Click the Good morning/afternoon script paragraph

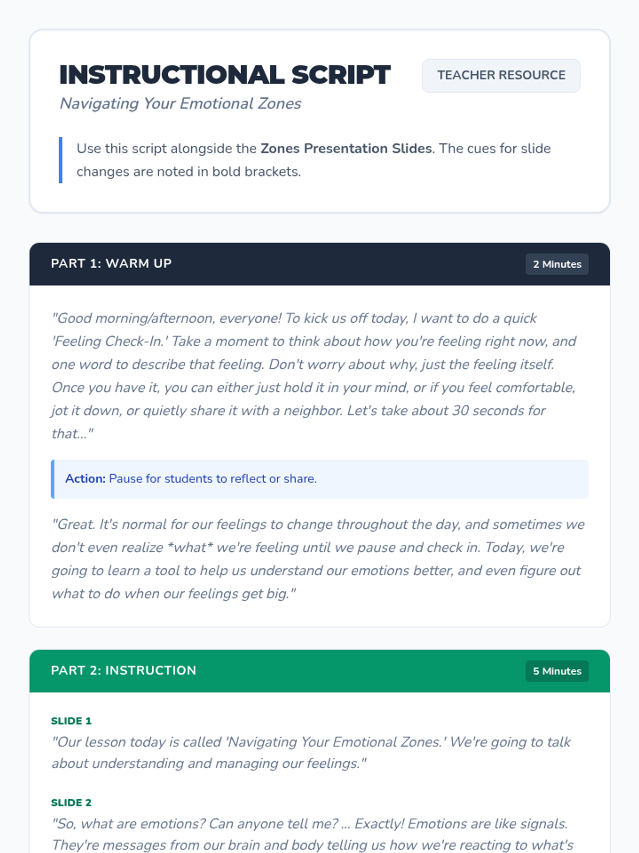[x=314, y=376]
